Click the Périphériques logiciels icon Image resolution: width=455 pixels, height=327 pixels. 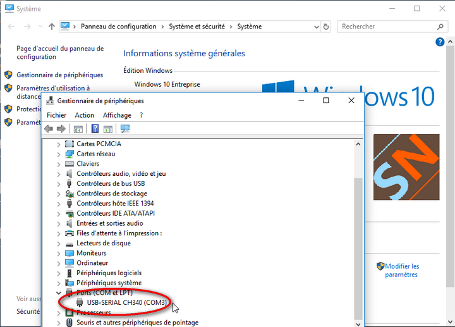(x=70, y=273)
